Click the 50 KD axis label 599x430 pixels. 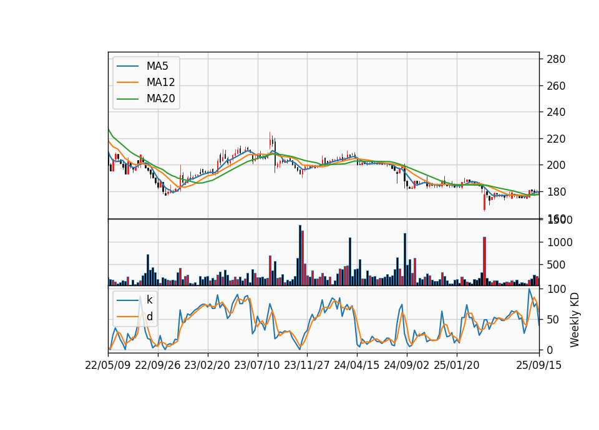click(553, 319)
